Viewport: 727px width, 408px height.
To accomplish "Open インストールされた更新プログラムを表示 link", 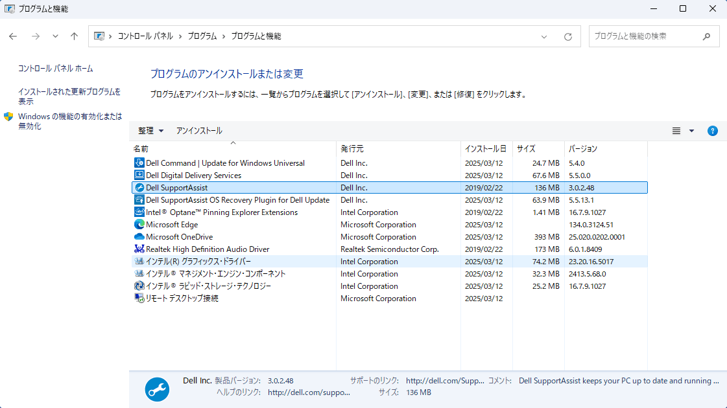I will (69, 96).
